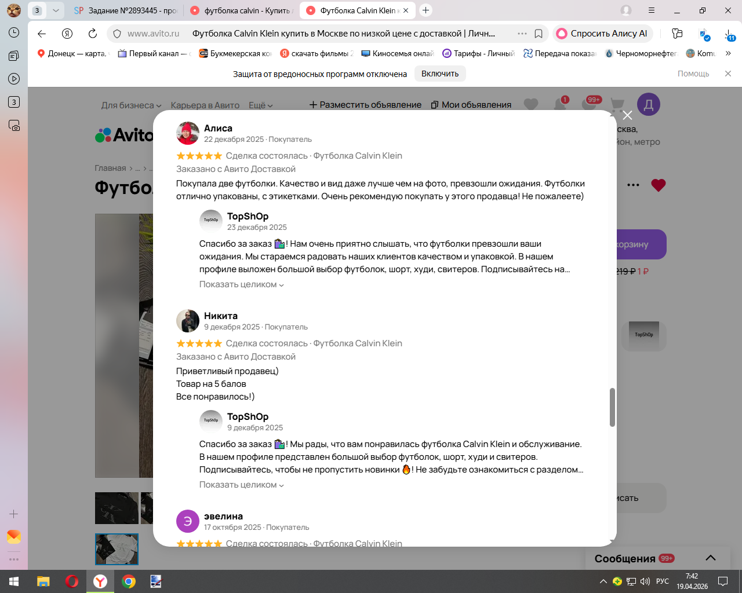Click the red heart favorite icon

[x=659, y=185]
